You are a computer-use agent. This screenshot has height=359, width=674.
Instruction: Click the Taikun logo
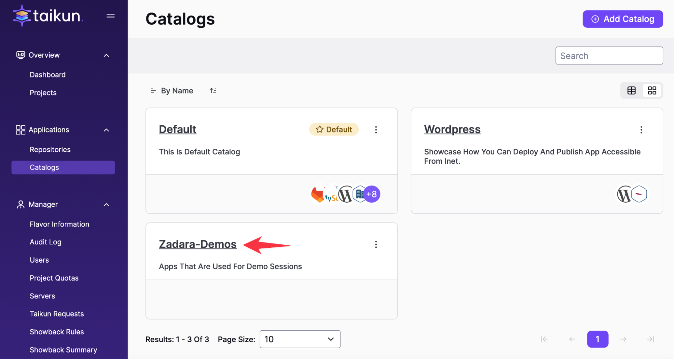(x=48, y=16)
